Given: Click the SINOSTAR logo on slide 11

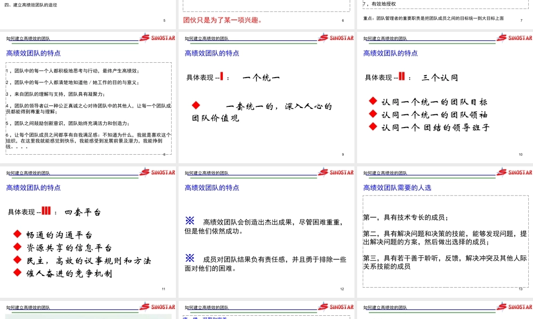Looking at the screenshot, I should (157, 172).
